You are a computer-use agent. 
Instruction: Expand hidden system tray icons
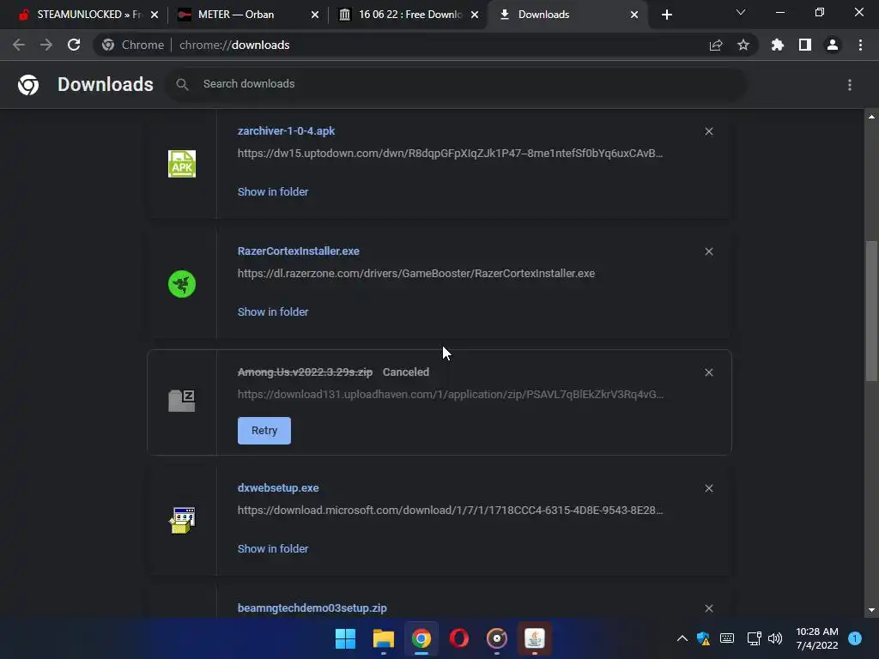tap(682, 638)
